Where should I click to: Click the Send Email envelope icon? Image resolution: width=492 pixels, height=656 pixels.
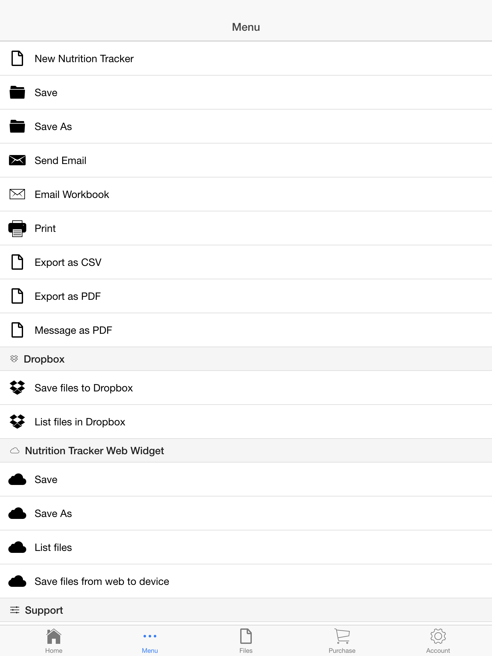[17, 160]
